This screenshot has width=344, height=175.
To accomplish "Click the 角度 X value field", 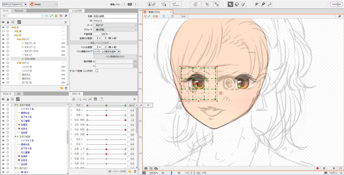I will coord(131,106).
